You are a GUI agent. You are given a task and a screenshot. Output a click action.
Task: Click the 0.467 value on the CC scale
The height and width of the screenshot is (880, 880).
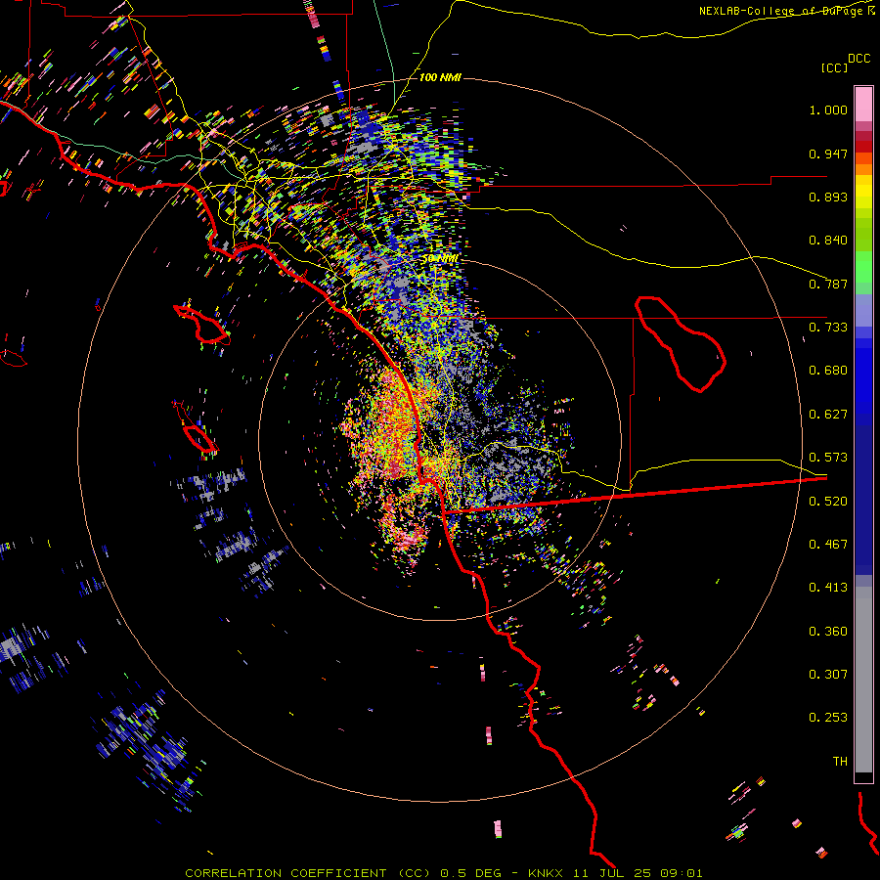point(828,545)
